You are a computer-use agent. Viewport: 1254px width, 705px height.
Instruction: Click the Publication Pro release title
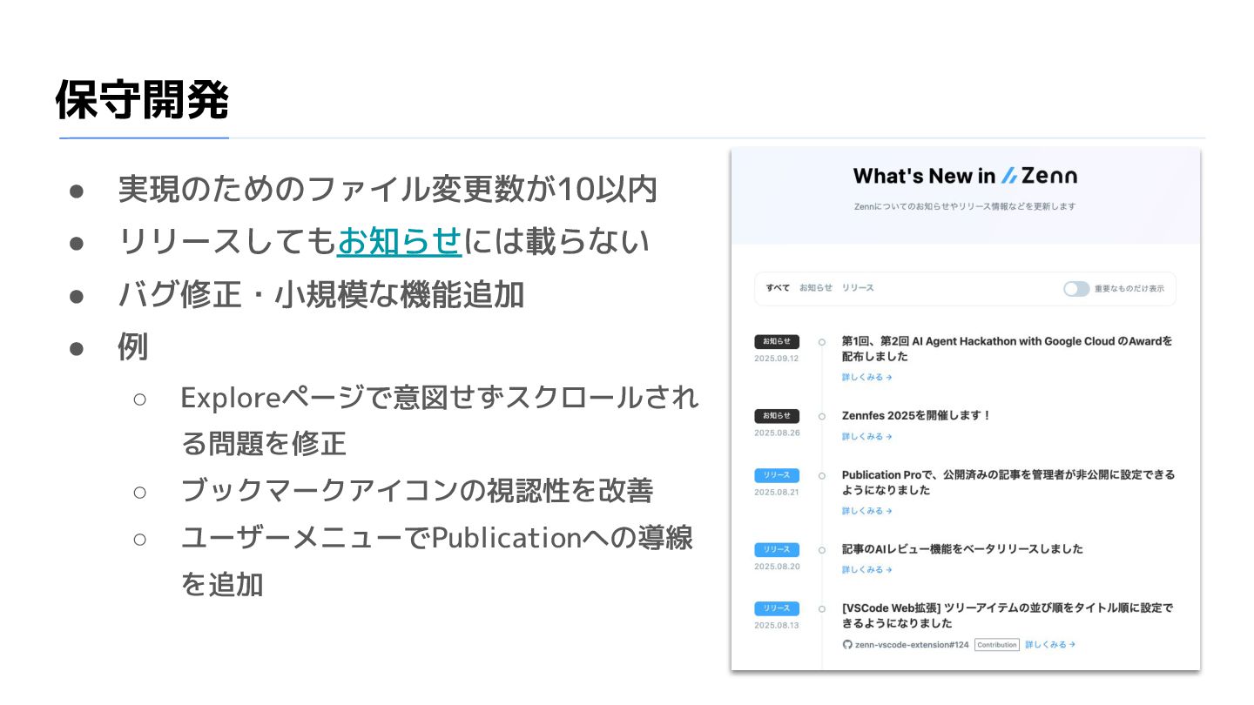1008,483
